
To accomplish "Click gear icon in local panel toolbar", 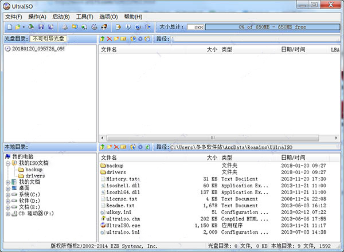I will (140, 147).
